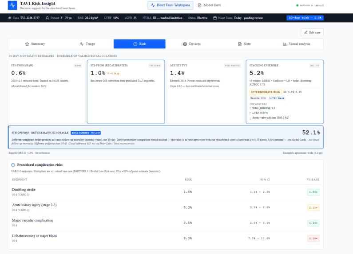Open the Model Card tab

[209, 5]
